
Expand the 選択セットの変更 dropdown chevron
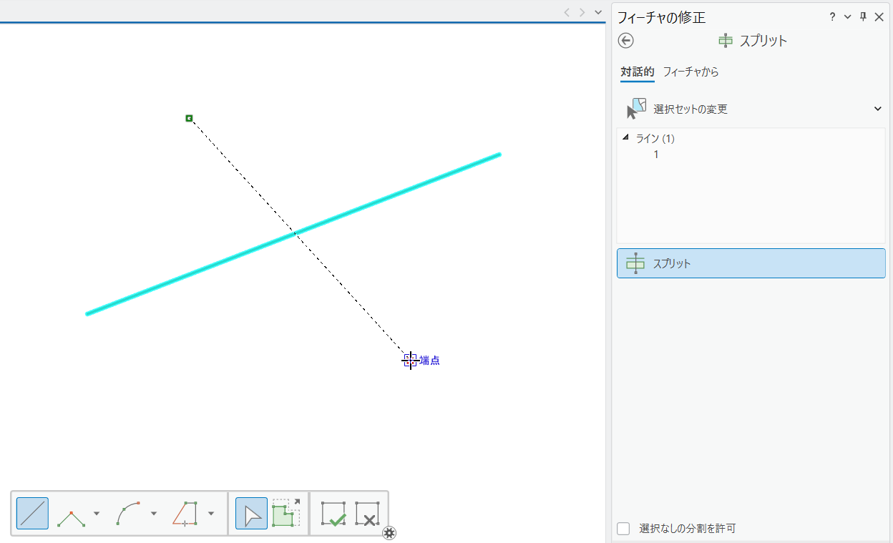point(878,109)
